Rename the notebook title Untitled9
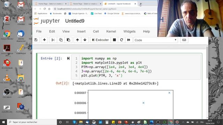The image size is (223, 125). tap(75, 21)
